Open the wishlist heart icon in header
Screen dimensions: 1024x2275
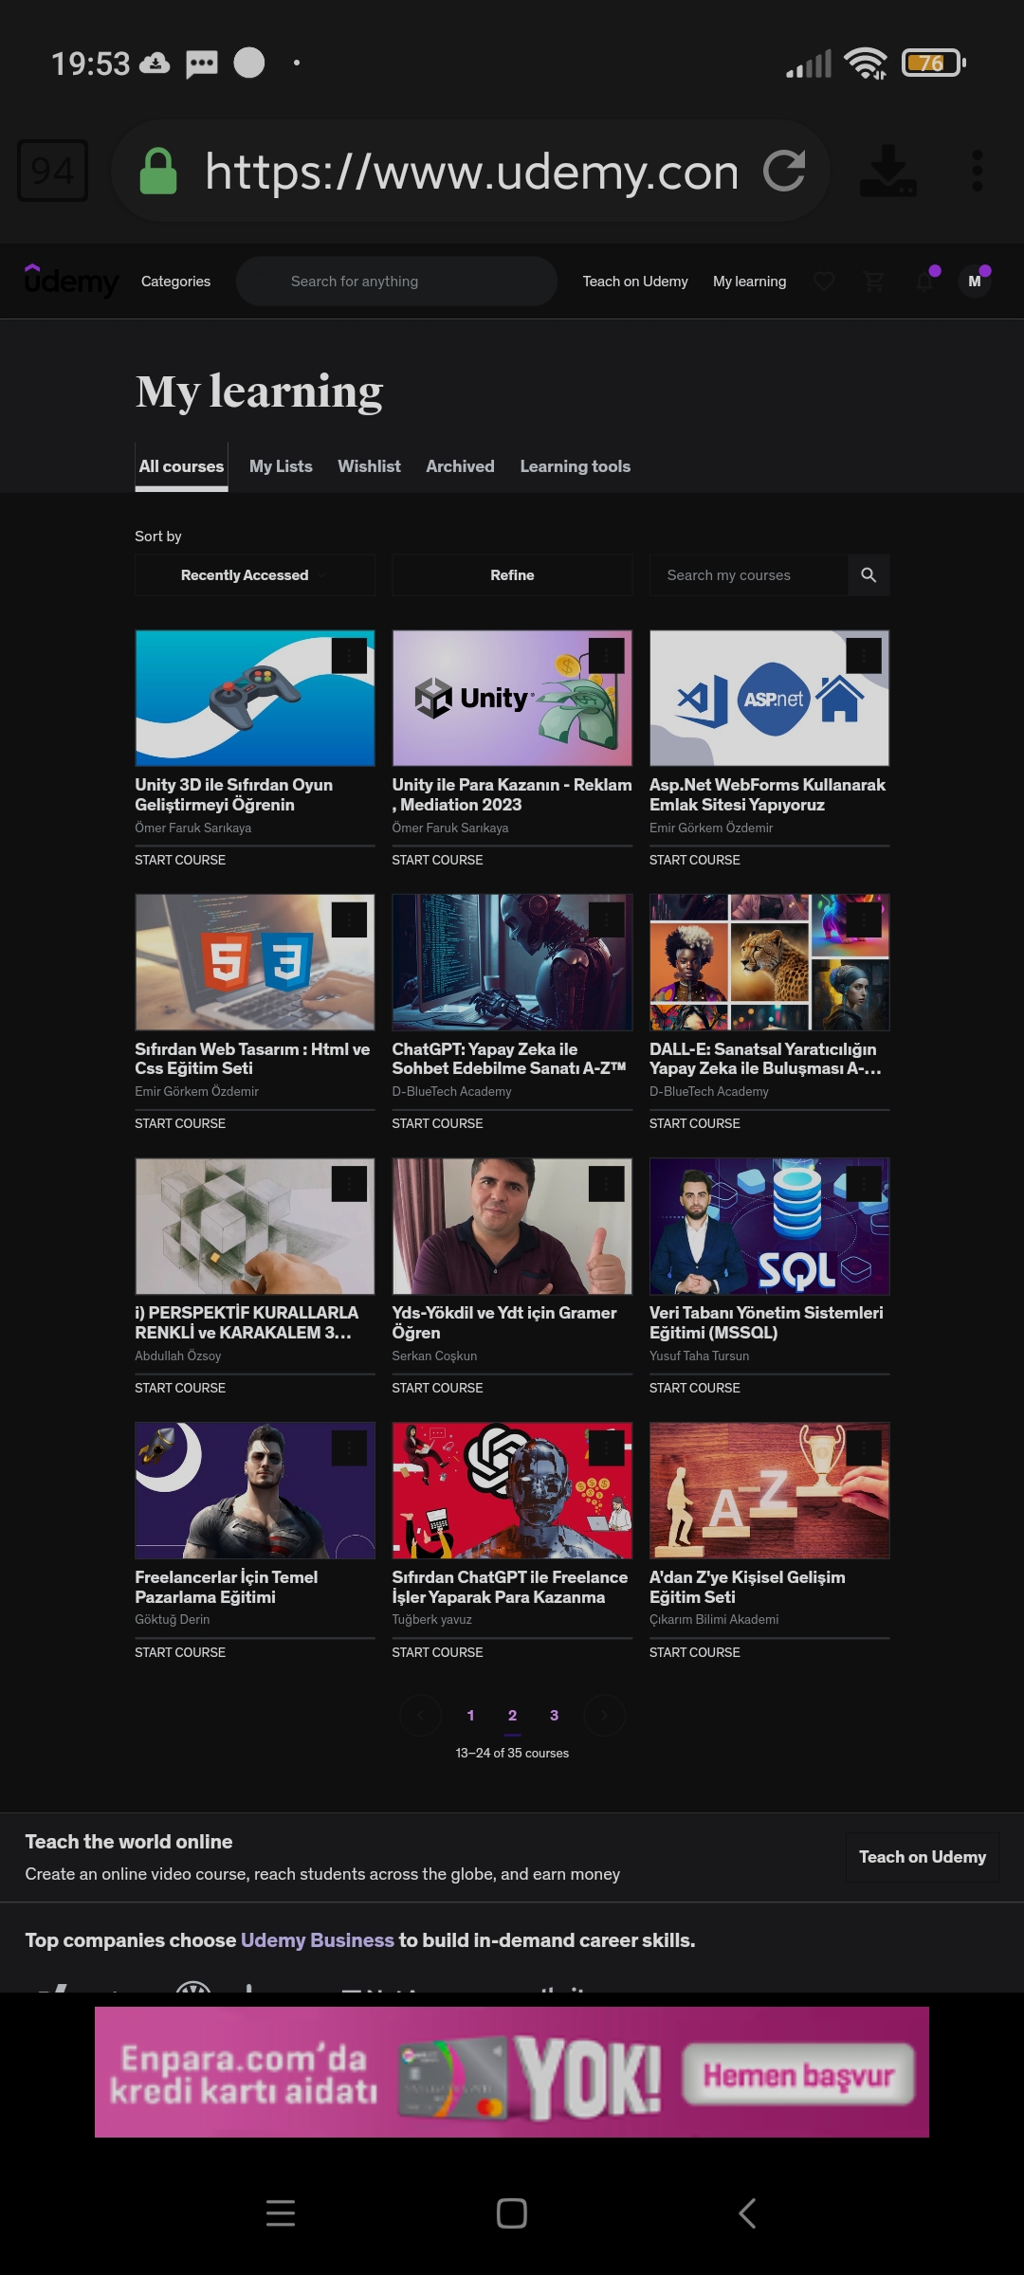(824, 282)
